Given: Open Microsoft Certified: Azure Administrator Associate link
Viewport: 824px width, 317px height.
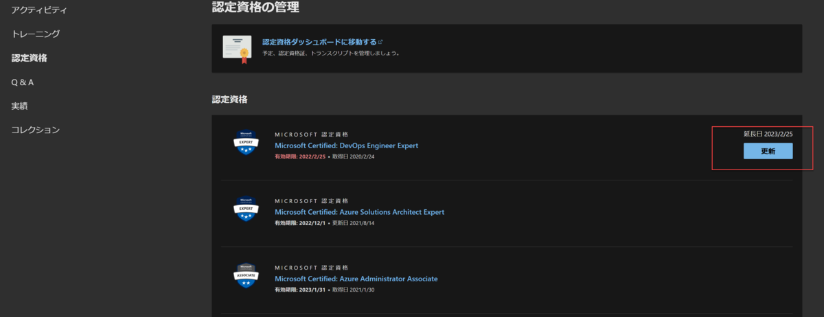Looking at the screenshot, I should point(356,279).
